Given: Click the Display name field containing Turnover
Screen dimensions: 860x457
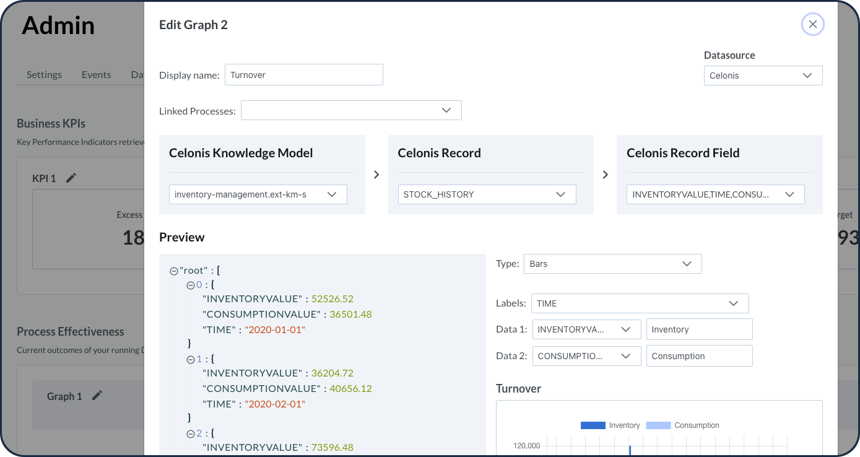Looking at the screenshot, I should 304,75.
